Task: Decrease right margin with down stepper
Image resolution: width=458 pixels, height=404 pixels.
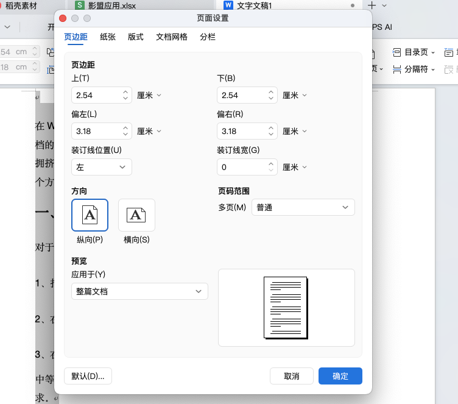Action: 271,135
